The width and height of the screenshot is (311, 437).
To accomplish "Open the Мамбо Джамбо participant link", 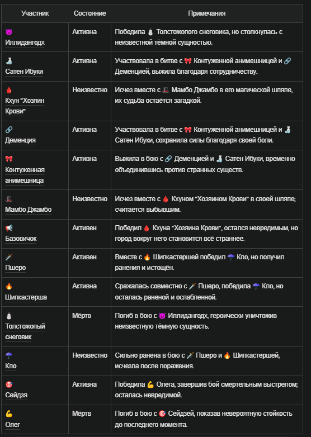I will point(28,210).
